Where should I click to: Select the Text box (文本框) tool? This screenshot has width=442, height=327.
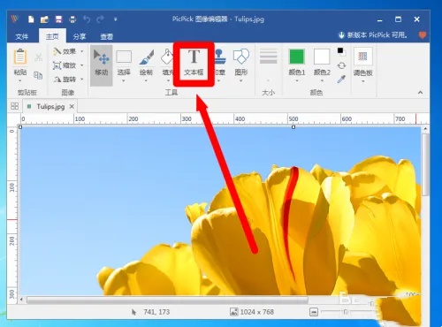point(194,63)
